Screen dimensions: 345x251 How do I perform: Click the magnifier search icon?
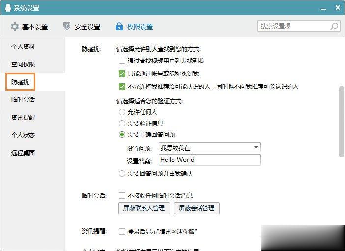[x=334, y=26]
